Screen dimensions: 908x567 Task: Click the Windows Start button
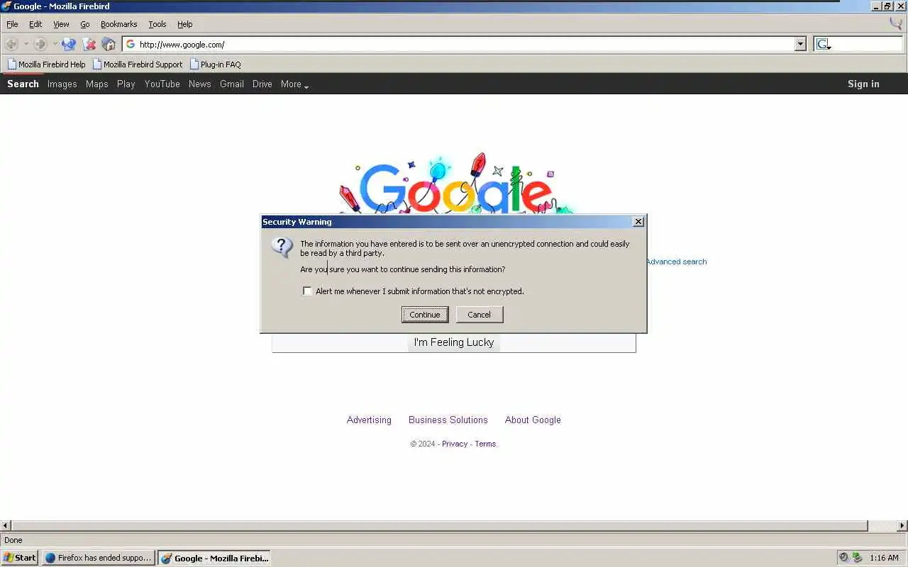[x=20, y=558]
